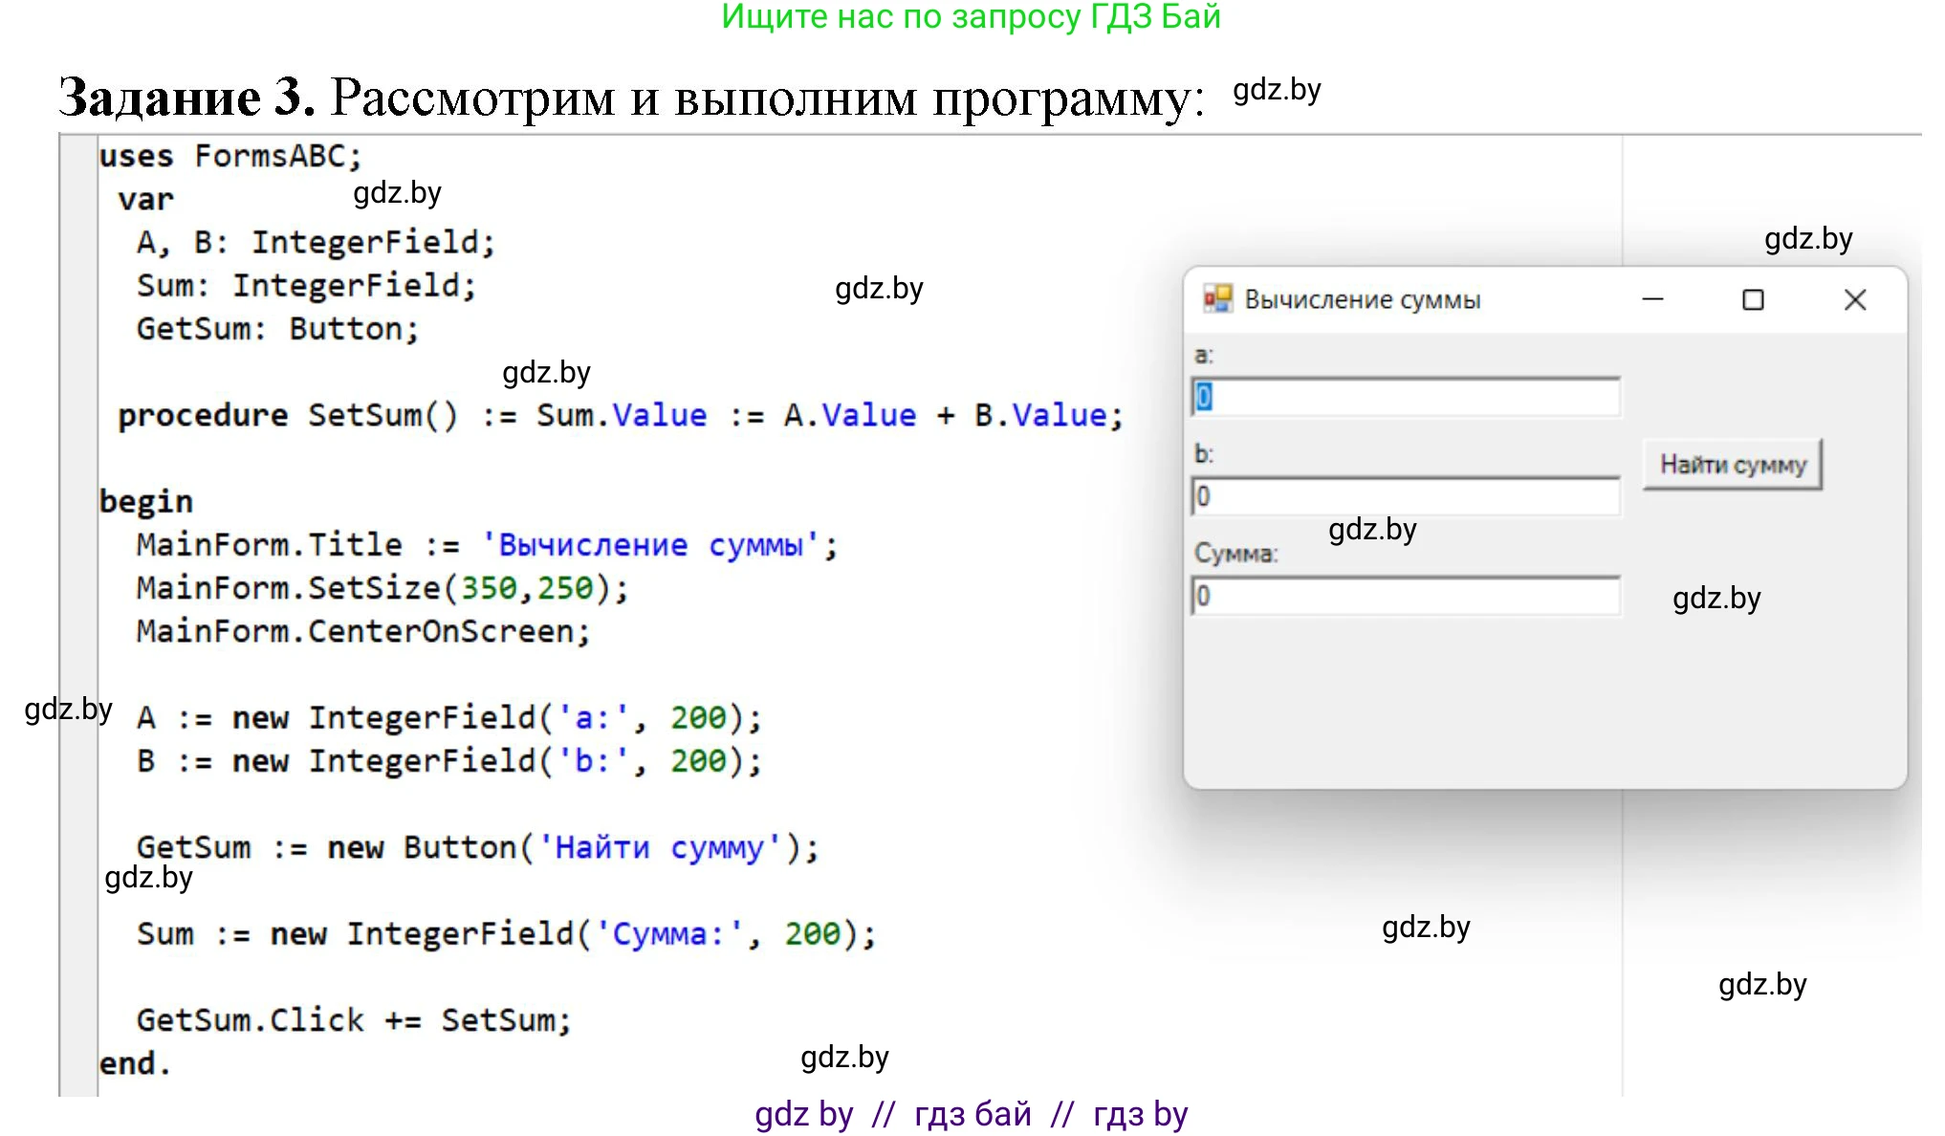This screenshot has height=1136, width=1945.
Task: Close the Вычисление суммы window
Action: click(1855, 300)
